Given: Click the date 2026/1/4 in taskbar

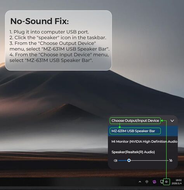Looking at the screenshot, I should point(177,183).
